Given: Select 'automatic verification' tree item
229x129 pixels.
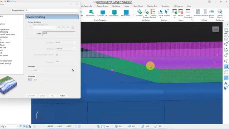Looking at the screenshot, I should point(7,34).
